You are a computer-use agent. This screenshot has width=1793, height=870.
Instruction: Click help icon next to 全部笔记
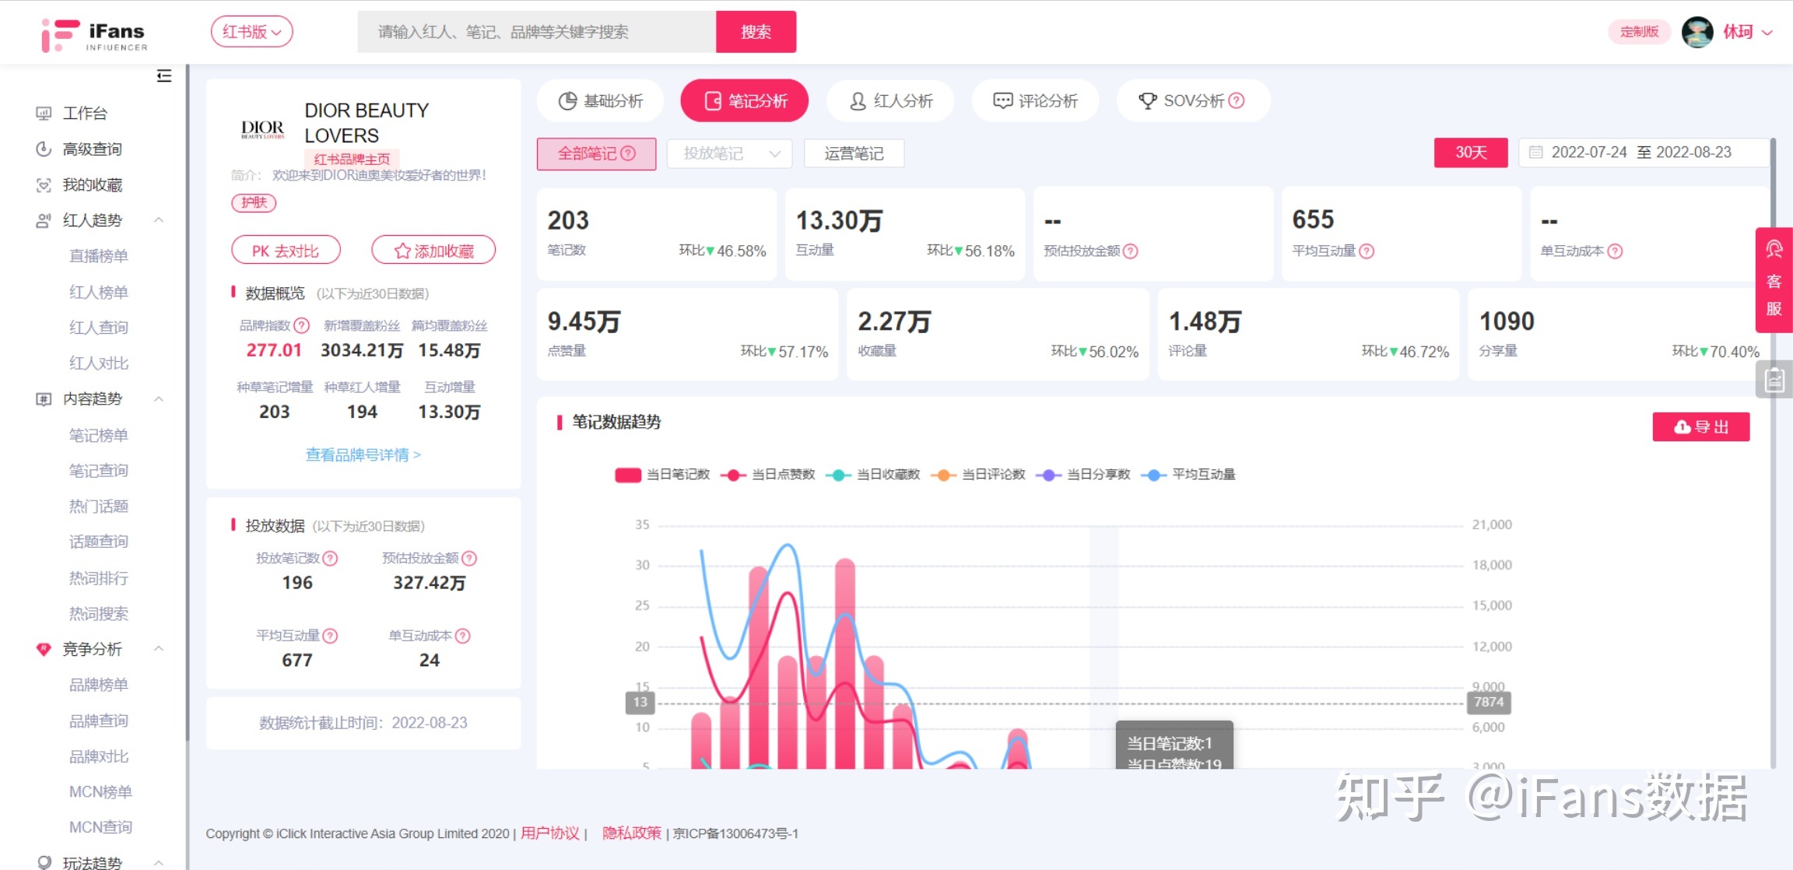tap(628, 153)
